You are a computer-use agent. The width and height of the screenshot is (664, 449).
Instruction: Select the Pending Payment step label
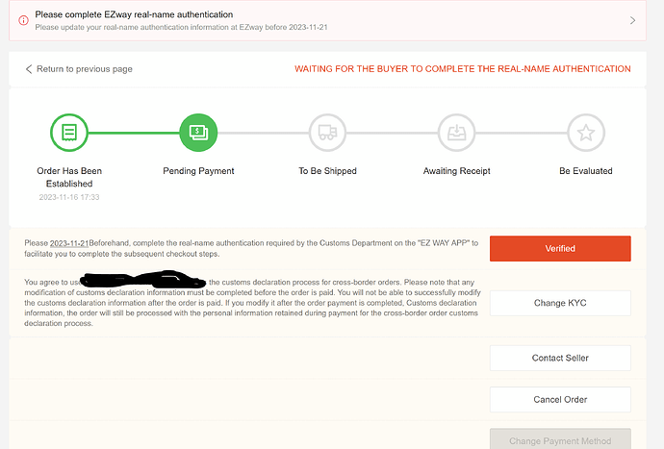[199, 171]
